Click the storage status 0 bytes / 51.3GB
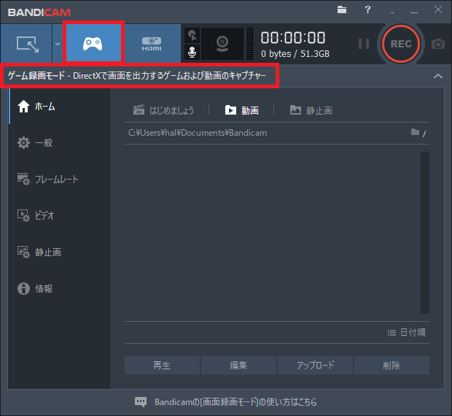Image resolution: width=452 pixels, height=416 pixels. tap(295, 54)
